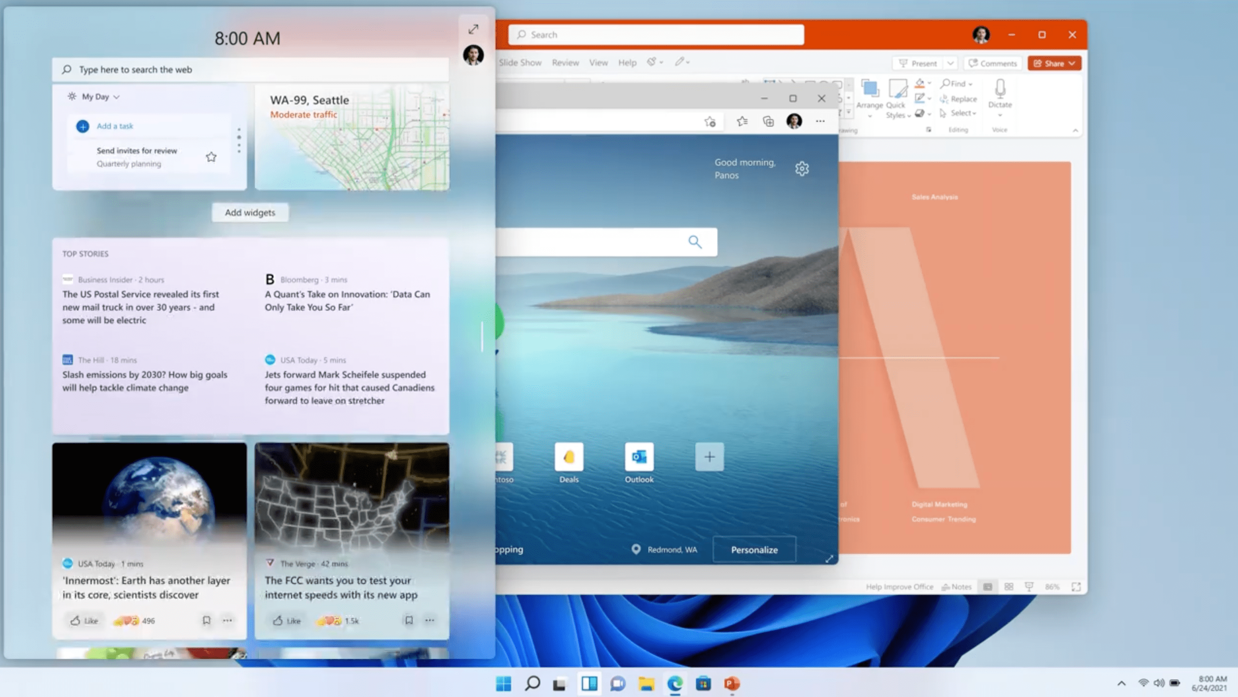Open the Find tool in the Editing group
This screenshot has height=697, width=1238.
pyautogui.click(x=956, y=83)
